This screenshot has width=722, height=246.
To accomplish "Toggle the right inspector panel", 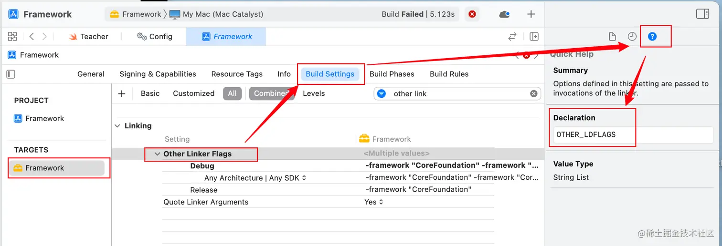I will tap(702, 14).
